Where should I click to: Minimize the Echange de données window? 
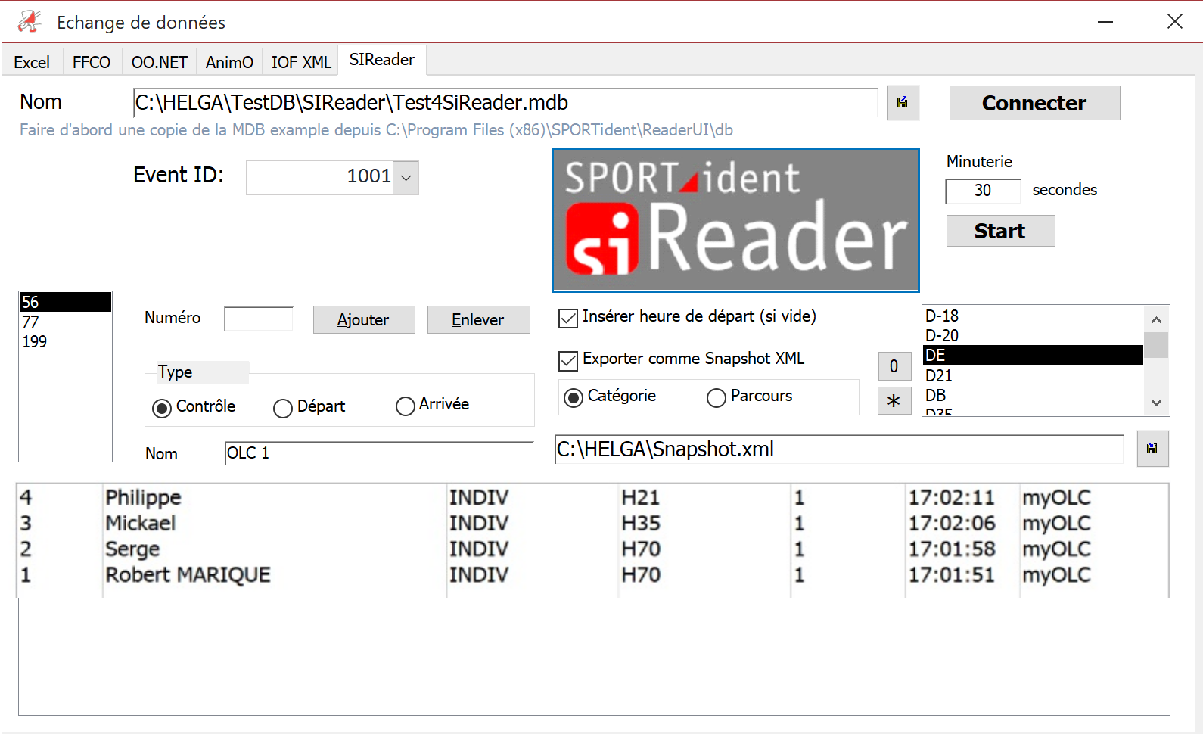coord(1105,22)
